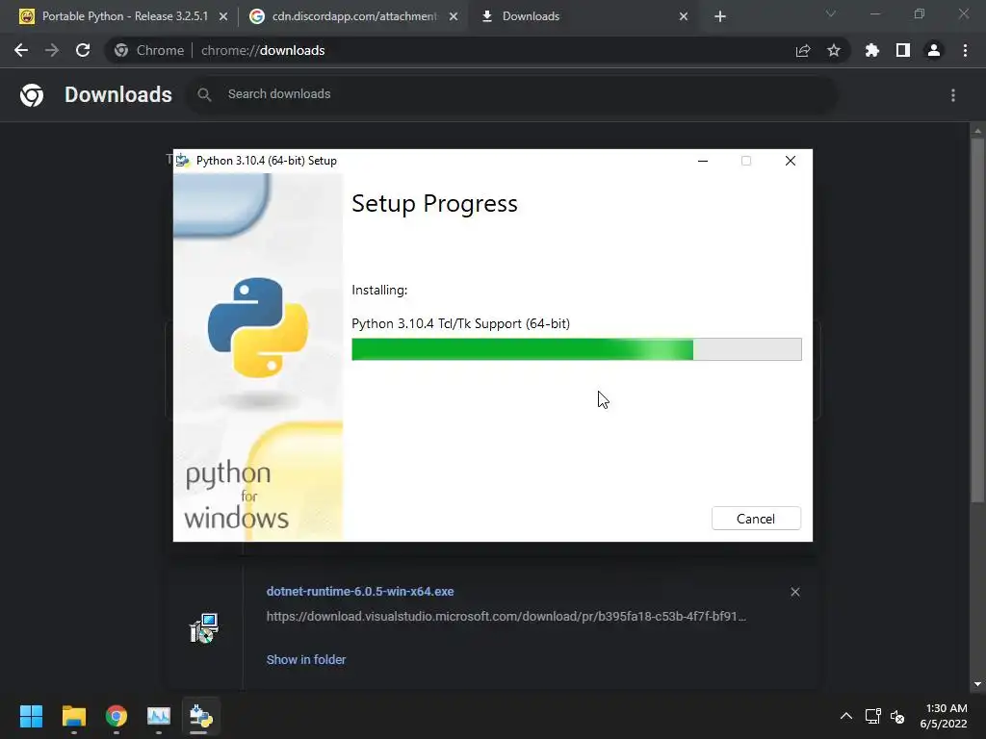Show hidden system tray icons

846,716
